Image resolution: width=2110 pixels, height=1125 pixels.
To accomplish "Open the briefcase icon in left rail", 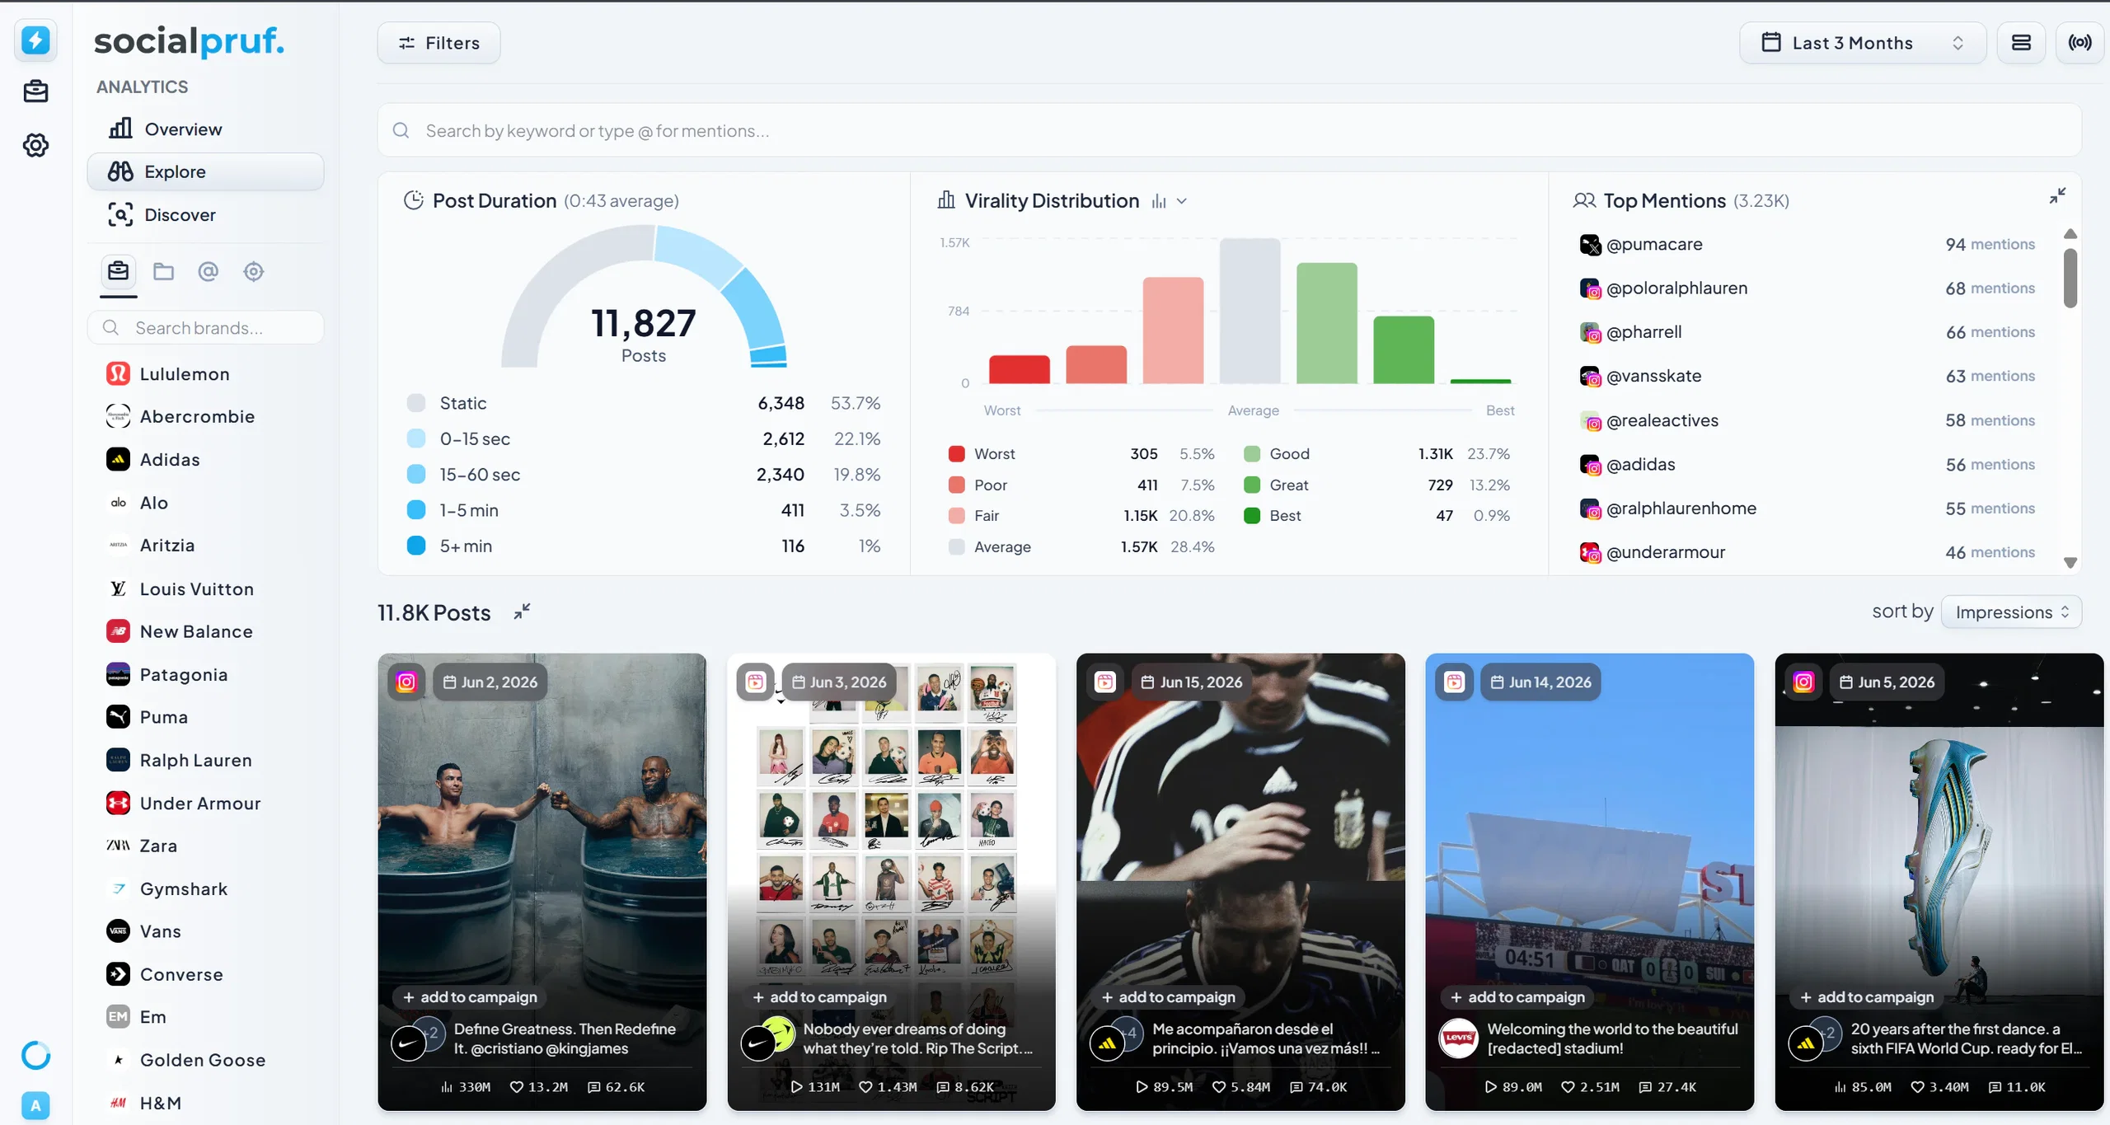I will [x=35, y=91].
